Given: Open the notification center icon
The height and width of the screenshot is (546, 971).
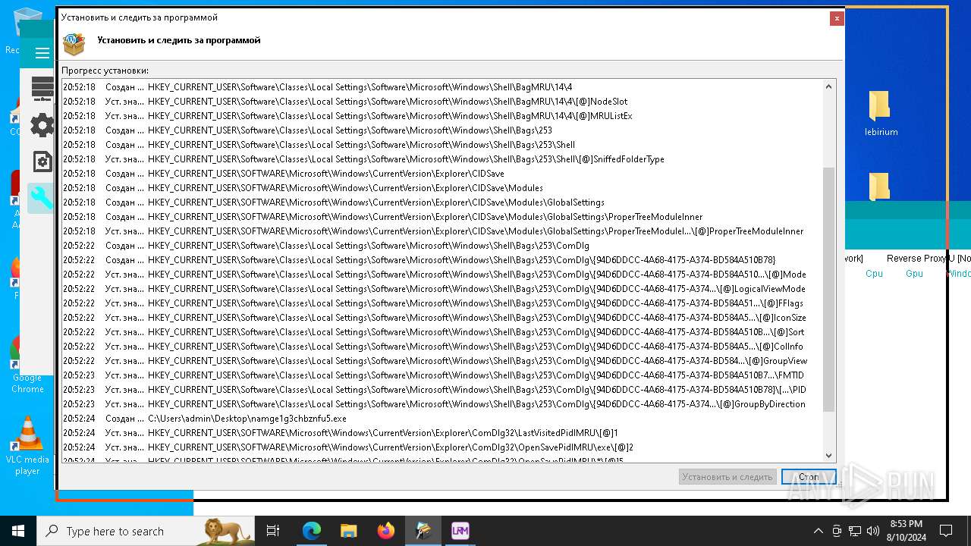Looking at the screenshot, I should coord(946,531).
